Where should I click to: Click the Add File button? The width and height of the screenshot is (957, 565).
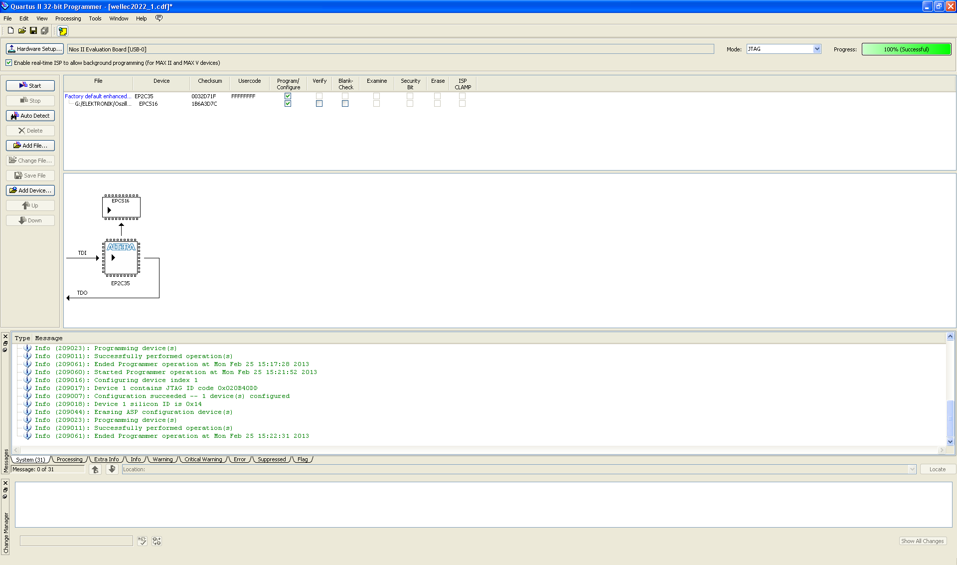[30, 146]
